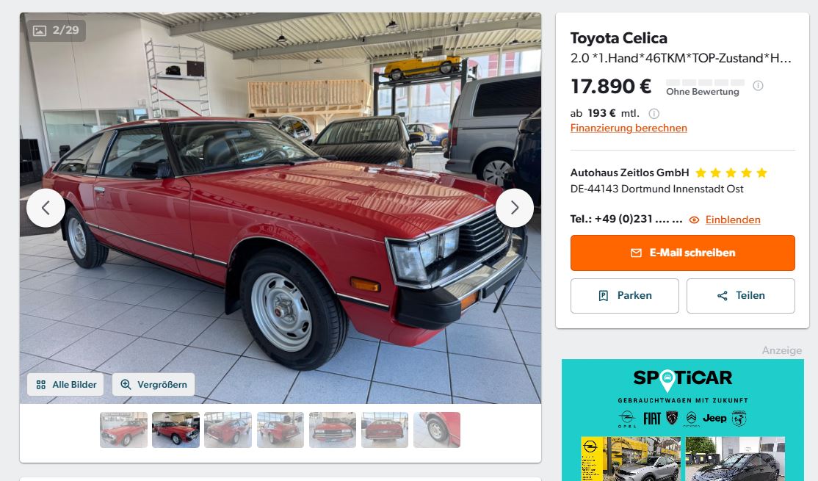
Task: Select the fifth thumbnail showing front view
Action: point(333,430)
